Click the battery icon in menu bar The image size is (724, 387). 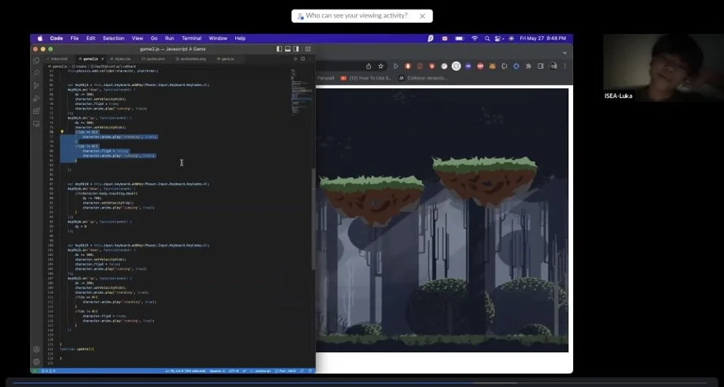tap(460, 39)
